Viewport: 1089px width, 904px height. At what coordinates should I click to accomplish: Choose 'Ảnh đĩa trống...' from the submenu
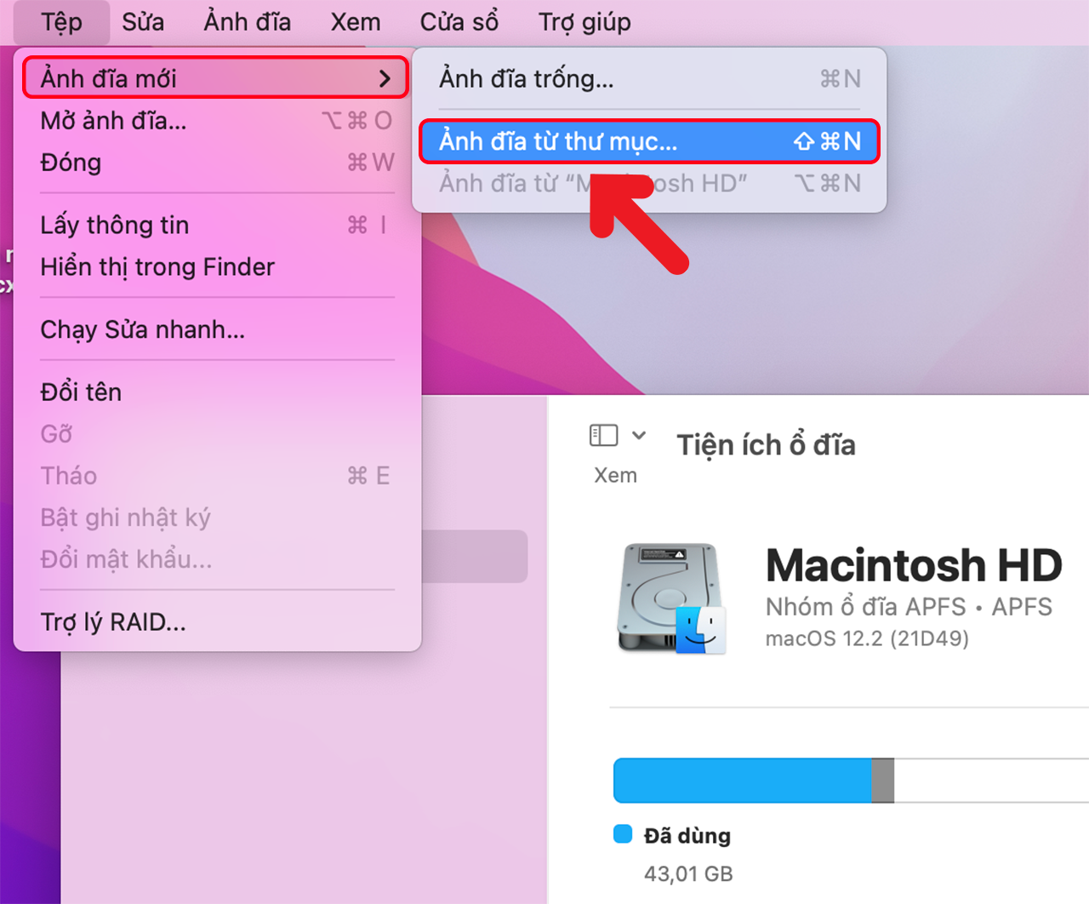pos(526,78)
